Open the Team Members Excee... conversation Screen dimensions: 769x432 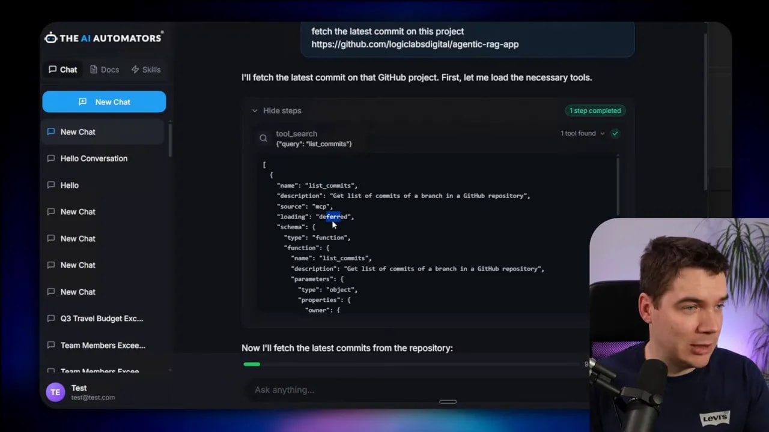[x=103, y=346]
